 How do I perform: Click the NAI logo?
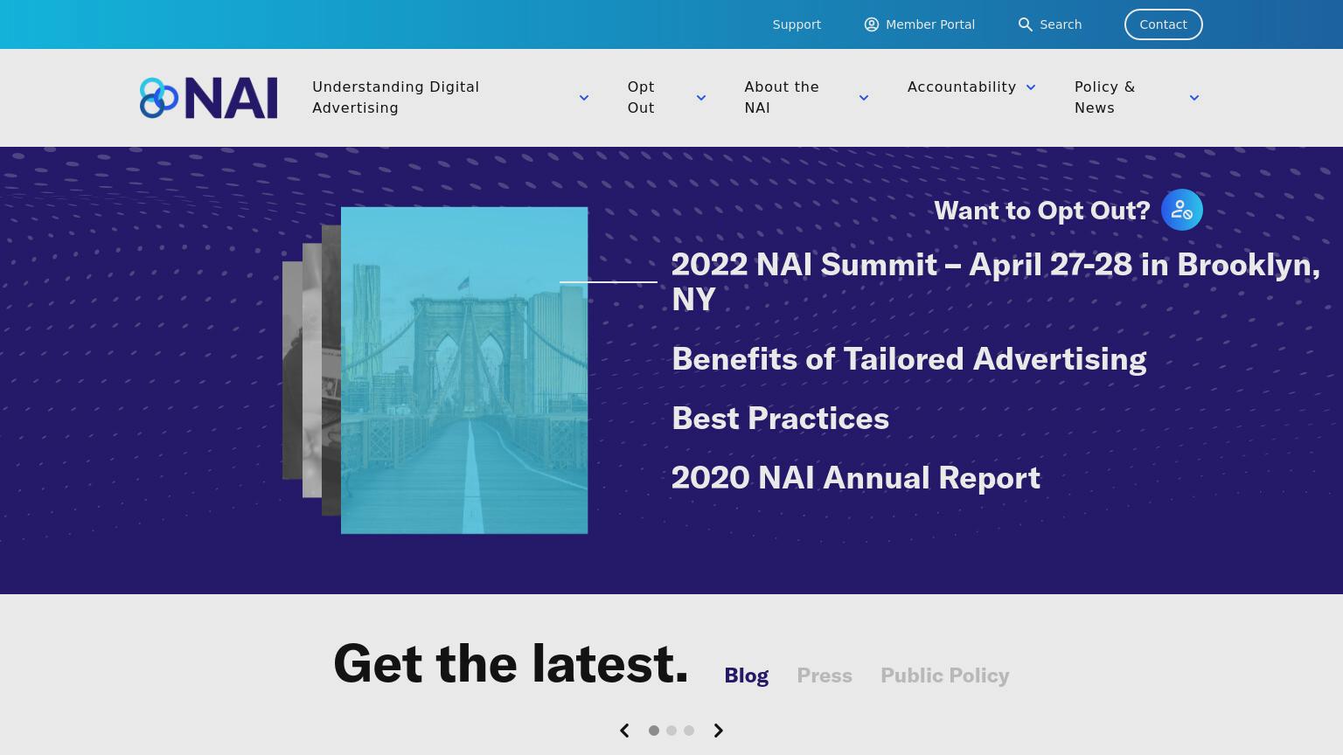(x=208, y=98)
